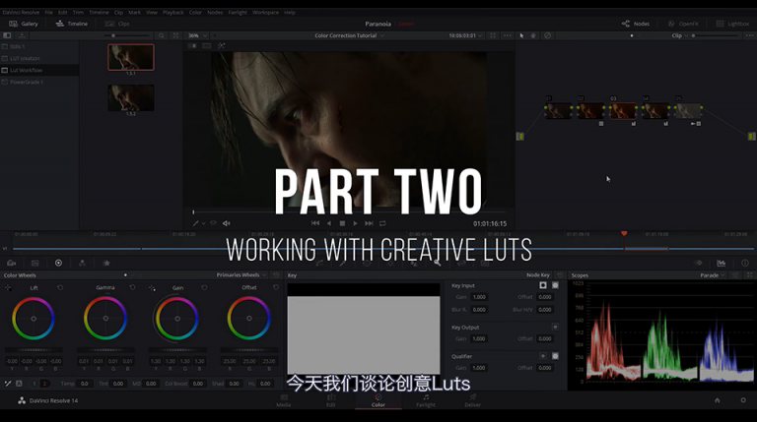Viewport: 757px width, 422px height.
Task: Play forward in viewer transport
Action: point(355,223)
